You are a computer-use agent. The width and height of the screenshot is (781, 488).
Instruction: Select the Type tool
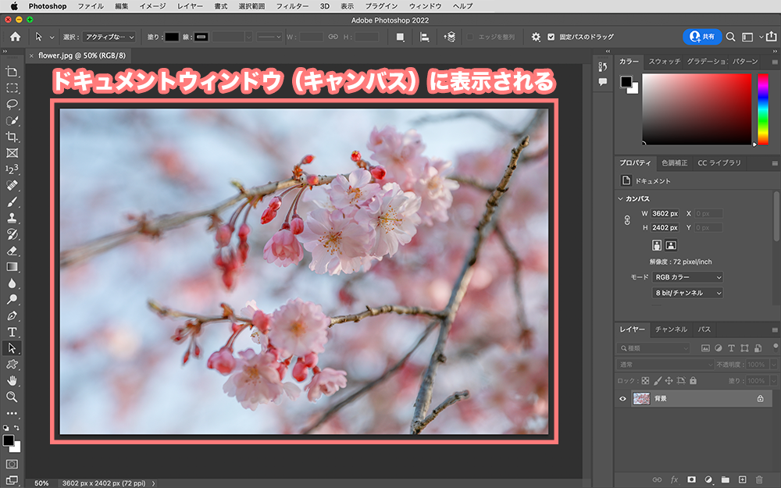pos(12,332)
